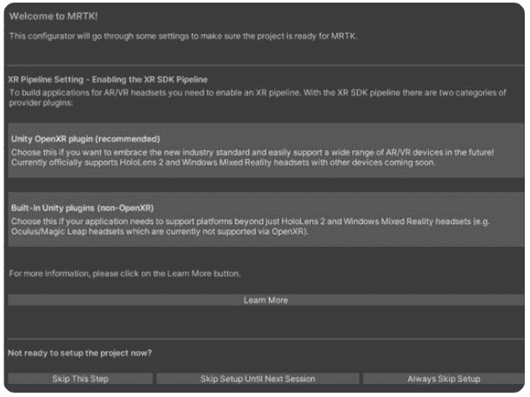Click the Skip This Step button
Screen dimensions: 530x397
80,379
